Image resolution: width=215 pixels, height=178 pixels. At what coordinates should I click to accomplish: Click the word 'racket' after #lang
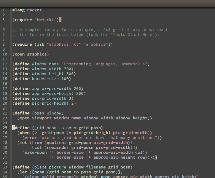coord(34,10)
